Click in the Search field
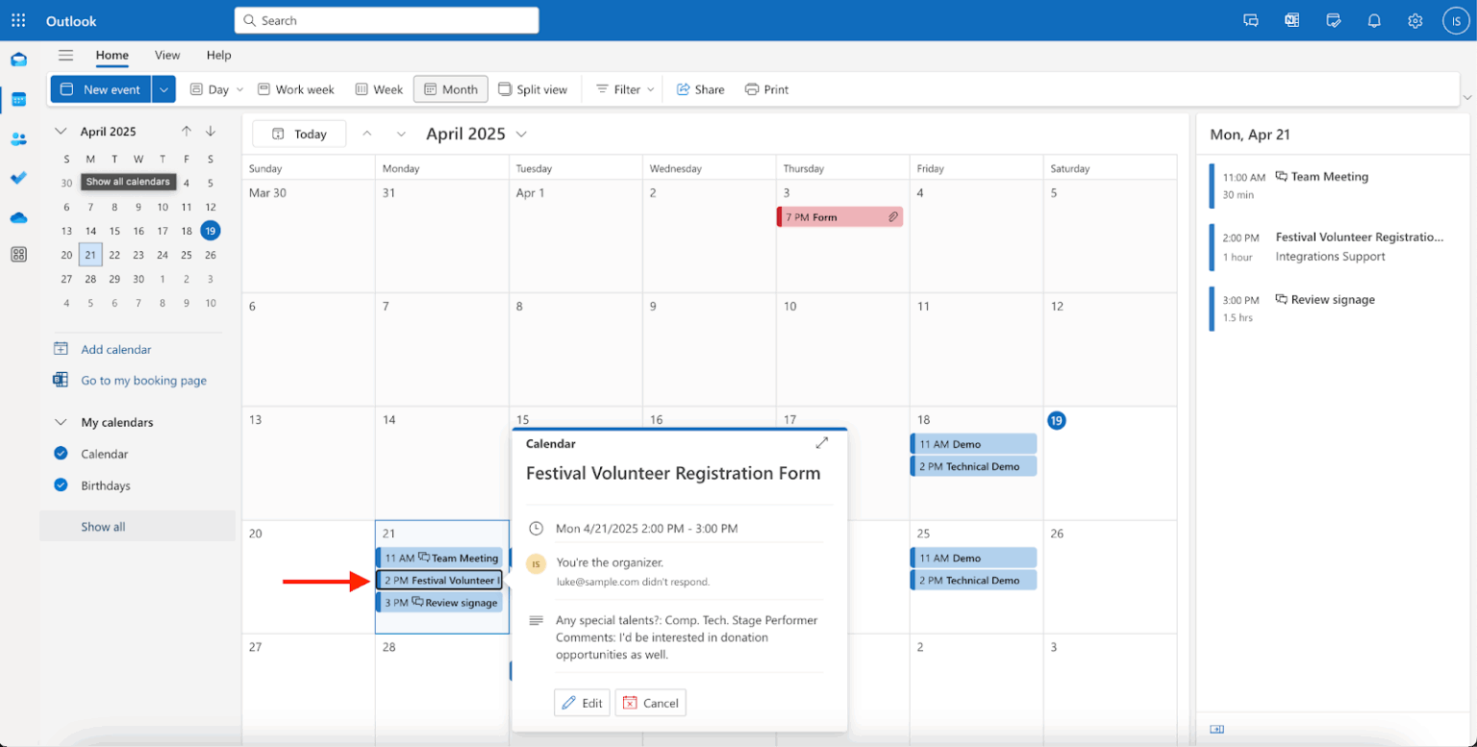Image resolution: width=1477 pixels, height=747 pixels. 387,19
